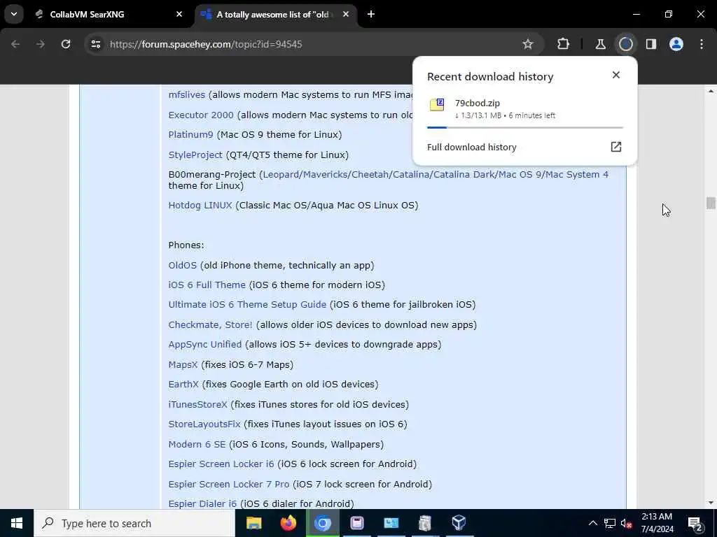Open the B00merang Leopard/Mavericks themes link

(x=436, y=174)
